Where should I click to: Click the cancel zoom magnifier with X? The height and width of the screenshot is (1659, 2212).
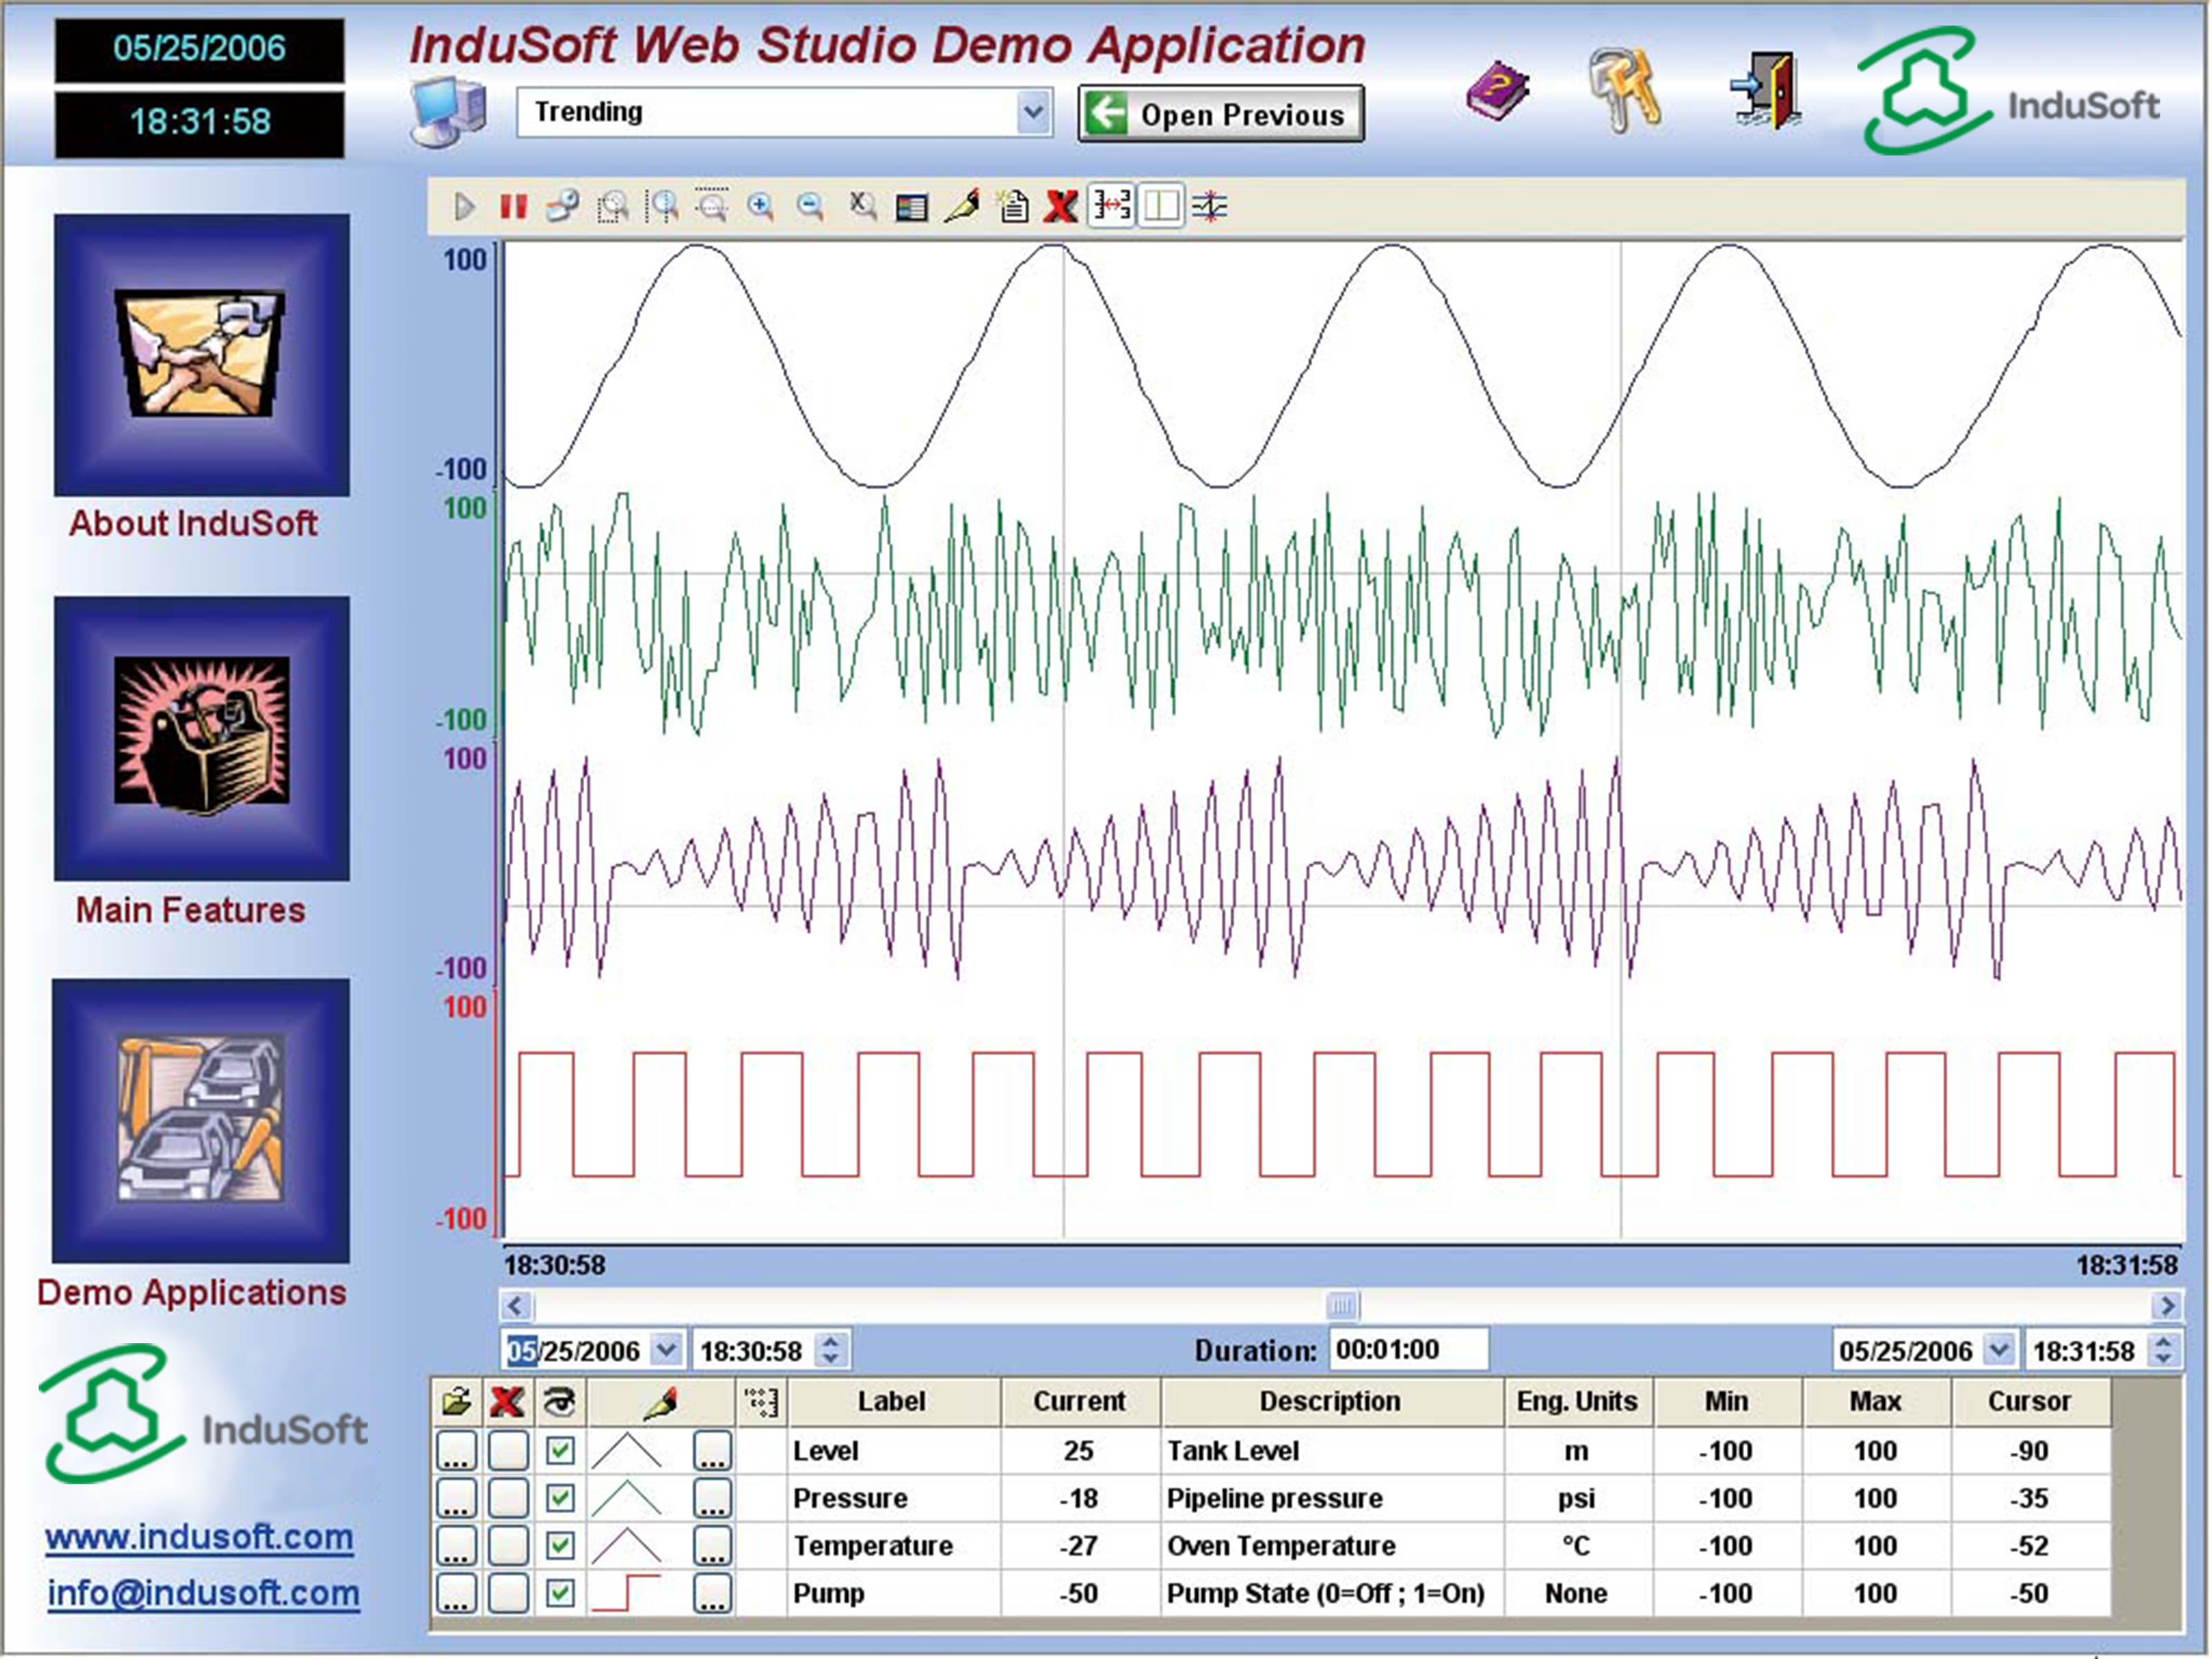pyautogui.click(x=862, y=207)
